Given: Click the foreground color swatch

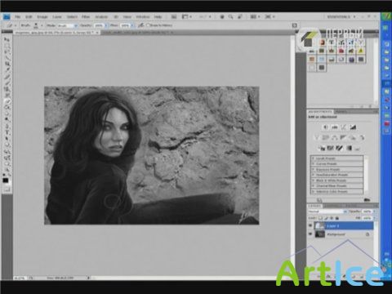Looking at the screenshot, I should [x=5, y=180].
